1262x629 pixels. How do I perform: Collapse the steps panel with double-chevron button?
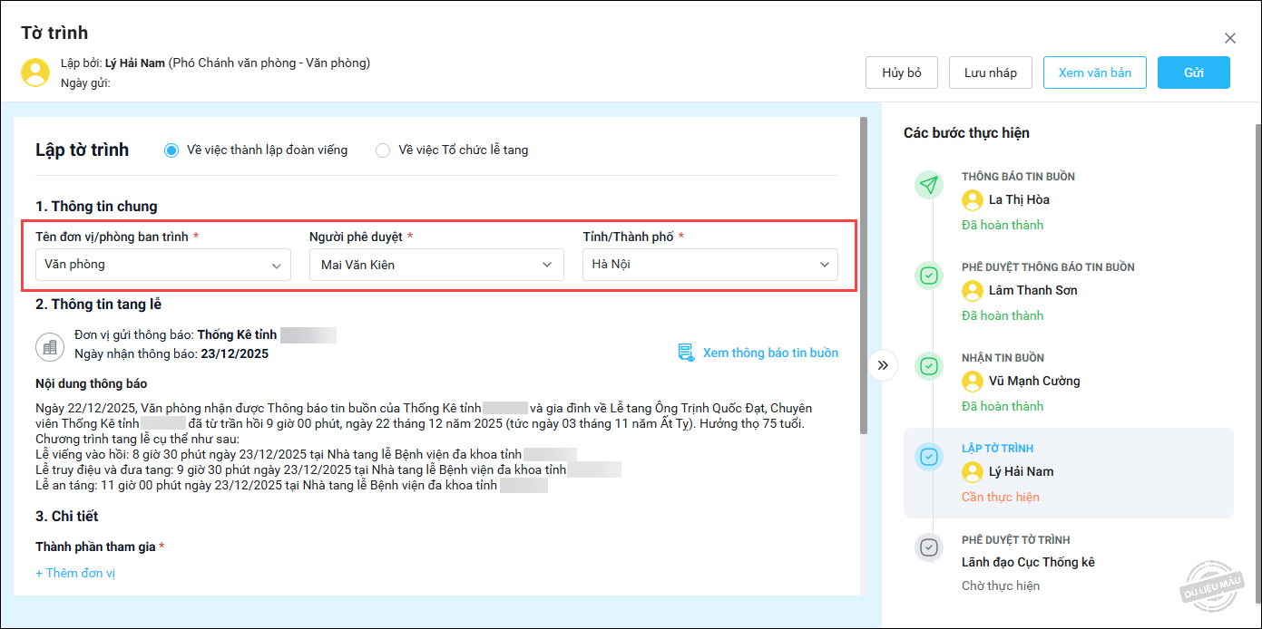(883, 365)
